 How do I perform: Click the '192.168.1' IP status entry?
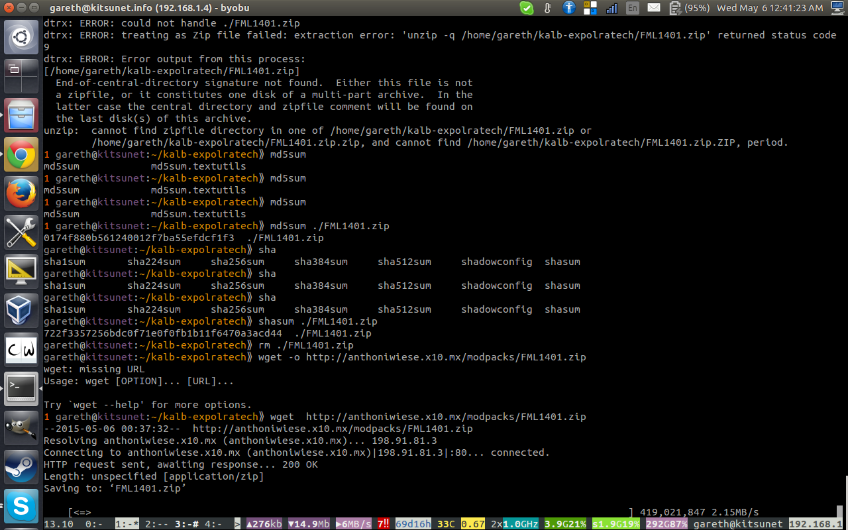coord(816,524)
